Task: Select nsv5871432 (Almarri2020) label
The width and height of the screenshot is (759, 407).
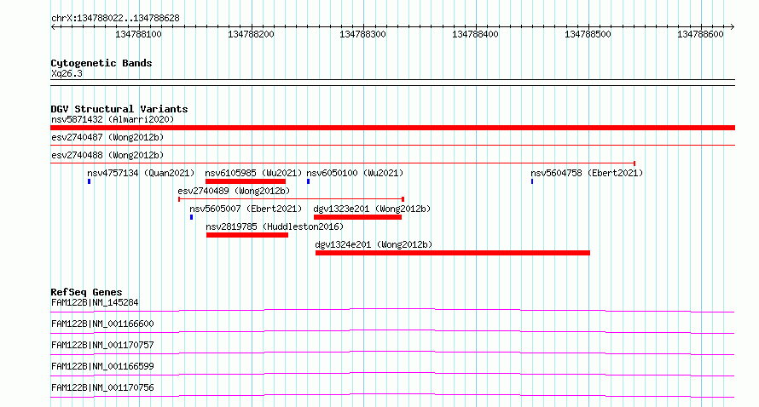Action: coord(113,119)
